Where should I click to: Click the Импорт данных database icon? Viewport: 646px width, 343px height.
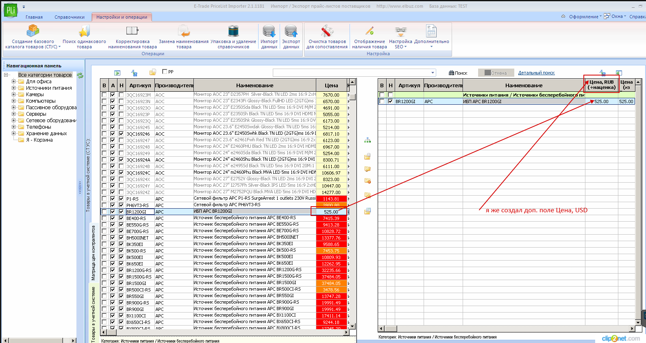tap(269, 31)
